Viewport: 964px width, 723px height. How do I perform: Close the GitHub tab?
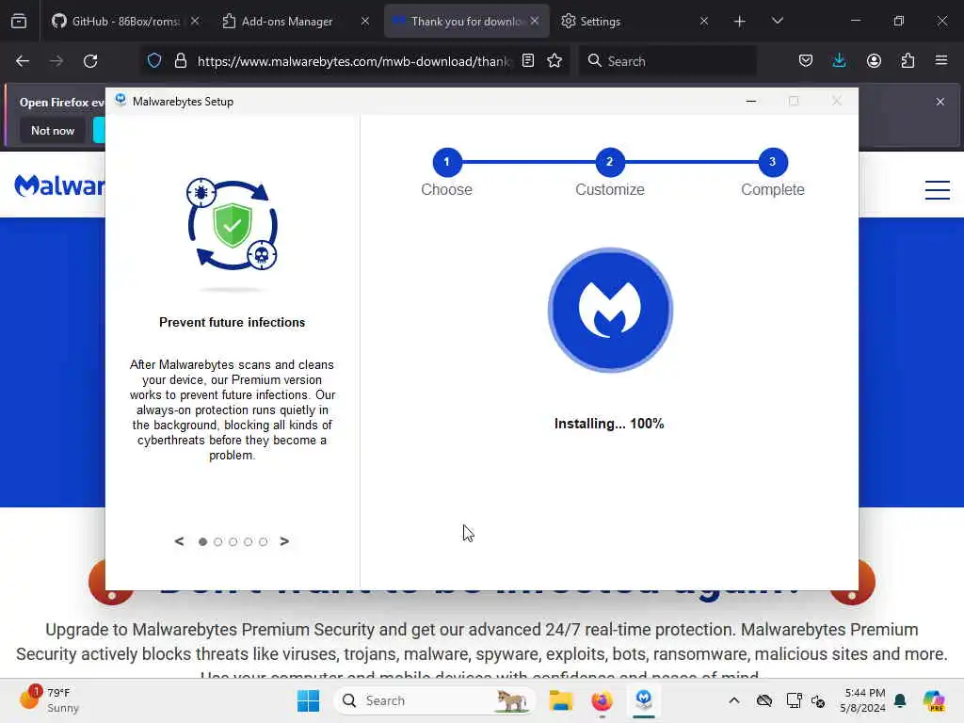point(195,21)
